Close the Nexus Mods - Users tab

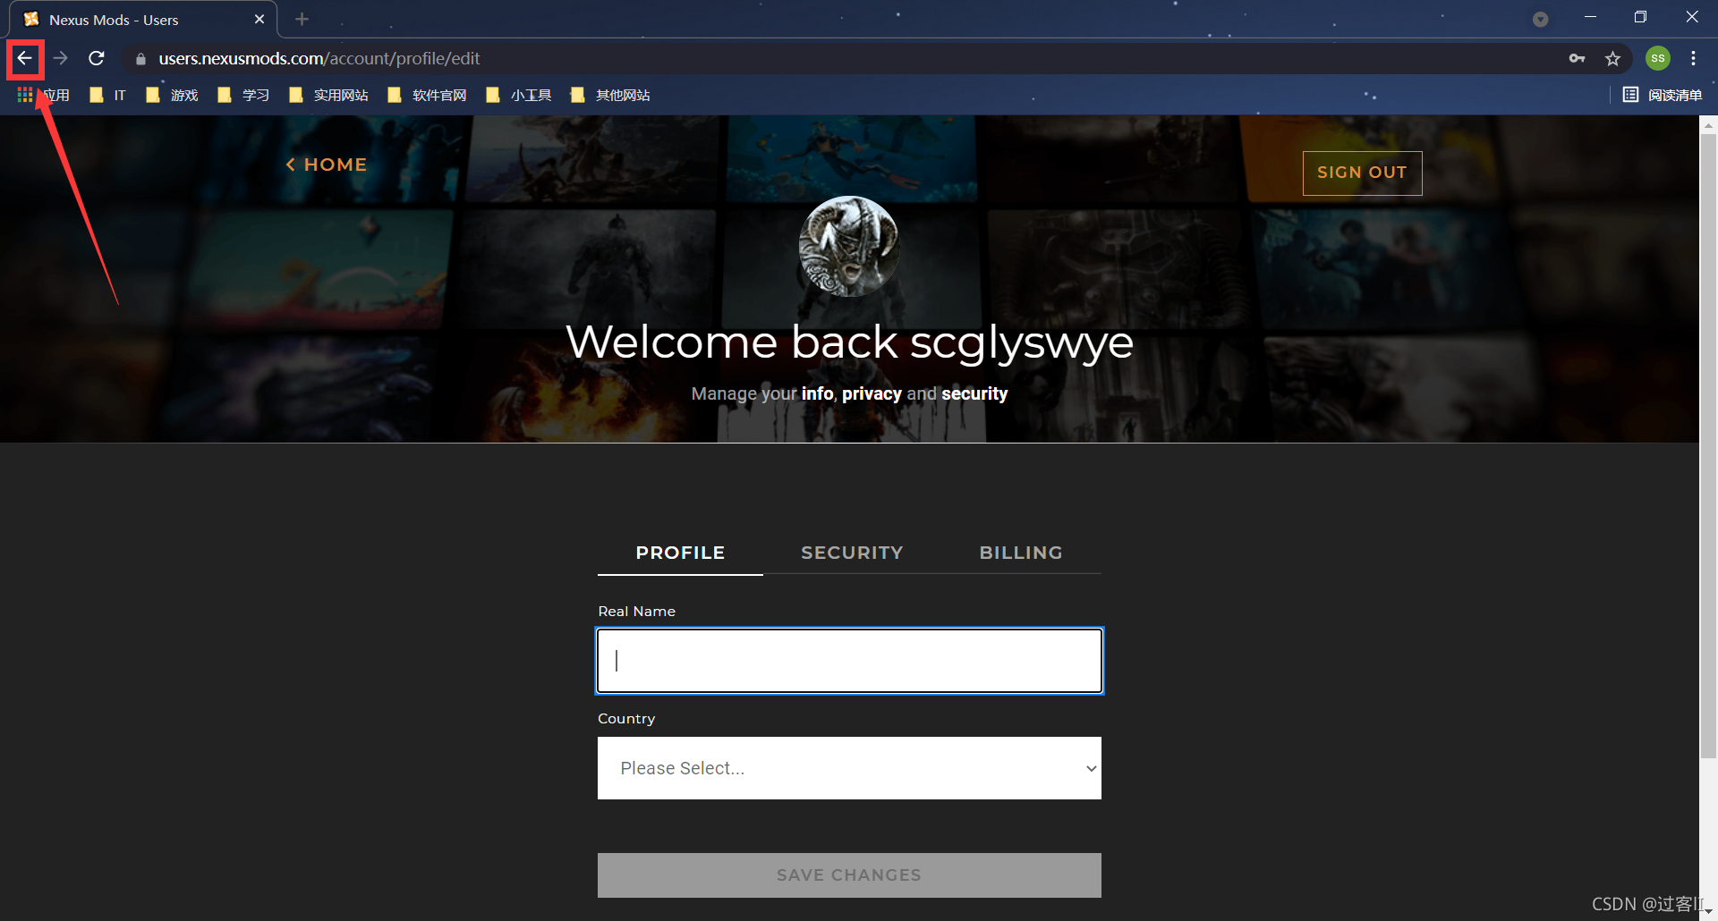click(x=259, y=19)
